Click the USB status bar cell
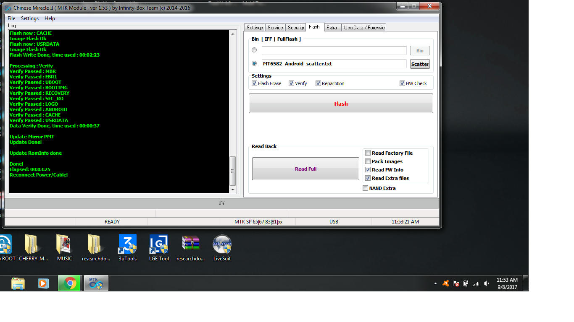The image size is (574, 322). [334, 222]
